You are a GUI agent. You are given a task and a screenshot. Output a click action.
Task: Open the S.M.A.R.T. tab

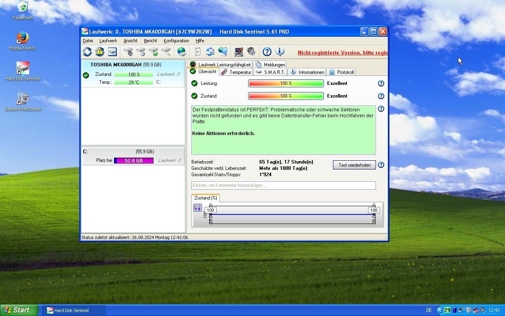click(x=270, y=72)
